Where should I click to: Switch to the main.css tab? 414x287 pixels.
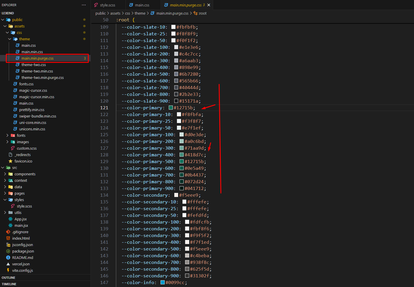click(142, 5)
